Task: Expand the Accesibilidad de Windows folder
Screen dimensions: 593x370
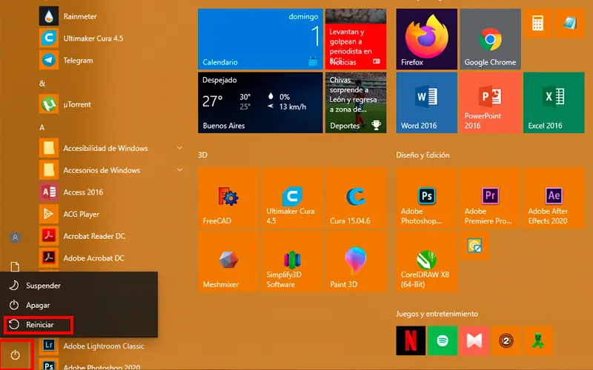Action: [x=112, y=148]
